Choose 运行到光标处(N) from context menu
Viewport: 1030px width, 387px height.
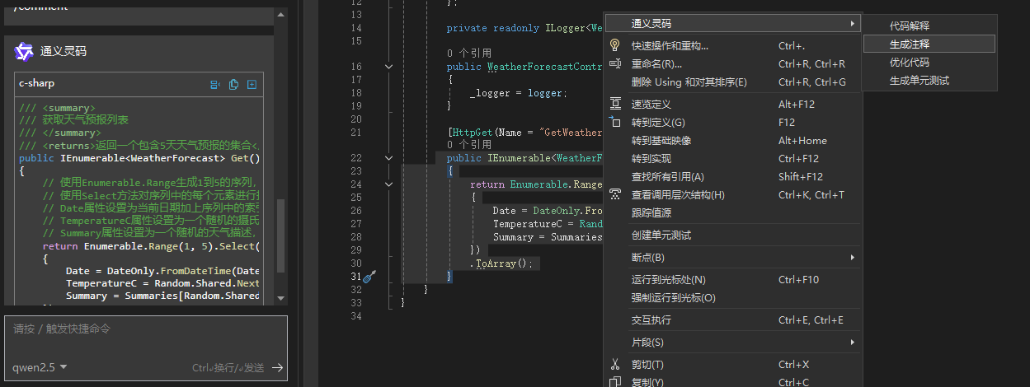[732, 280]
